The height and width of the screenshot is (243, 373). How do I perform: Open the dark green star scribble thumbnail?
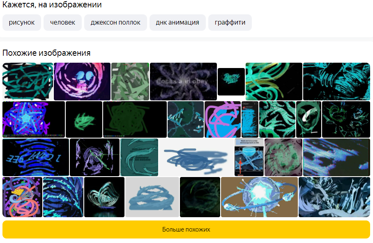tap(135, 119)
